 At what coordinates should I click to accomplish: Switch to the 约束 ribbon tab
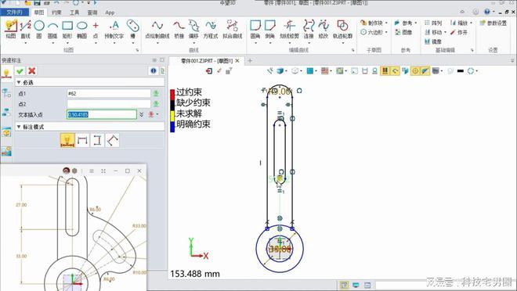click(x=56, y=13)
